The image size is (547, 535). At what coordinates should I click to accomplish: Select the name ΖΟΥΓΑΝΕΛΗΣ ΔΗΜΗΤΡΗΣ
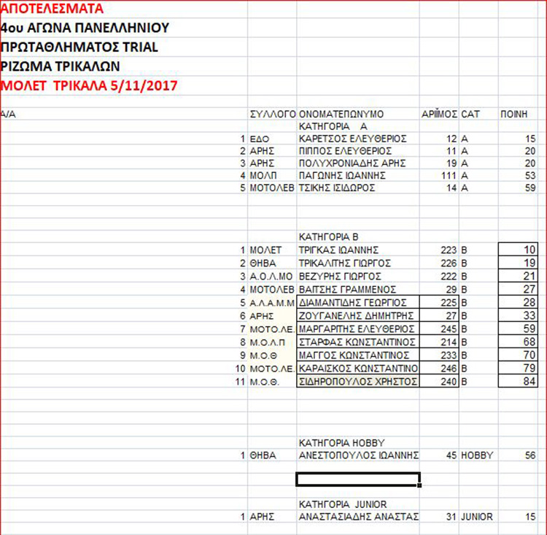click(x=358, y=315)
